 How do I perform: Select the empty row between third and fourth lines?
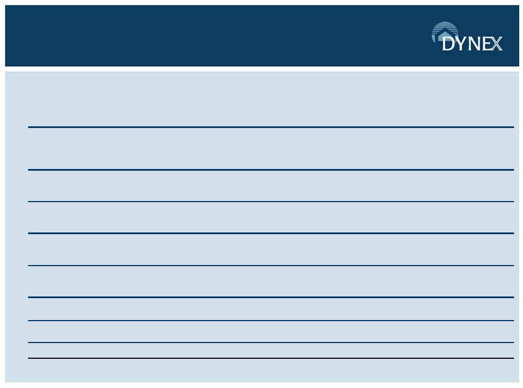click(x=271, y=217)
